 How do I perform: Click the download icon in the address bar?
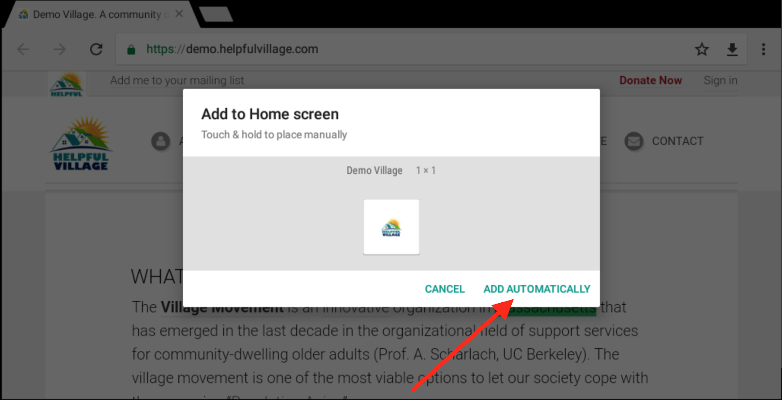click(x=732, y=49)
